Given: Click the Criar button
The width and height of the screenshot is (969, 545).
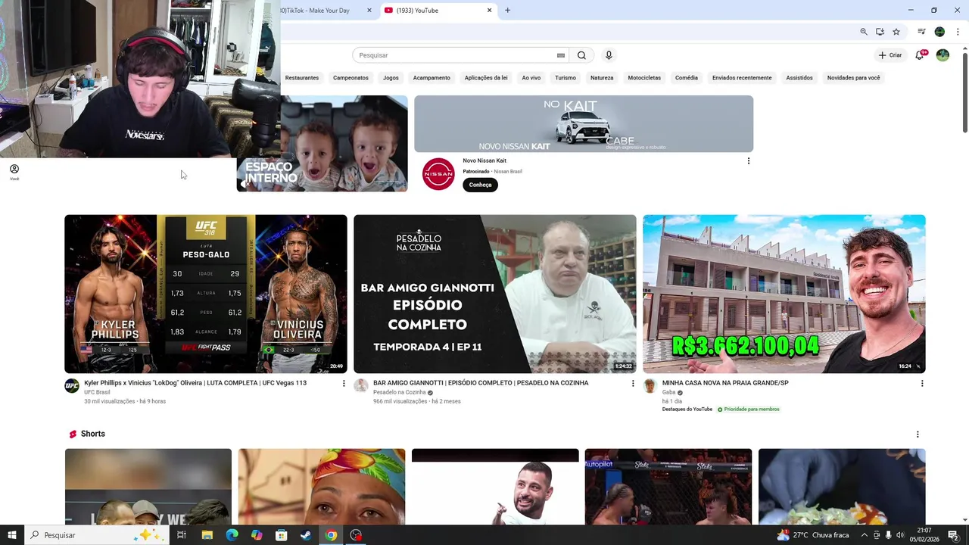Looking at the screenshot, I should 890,55.
